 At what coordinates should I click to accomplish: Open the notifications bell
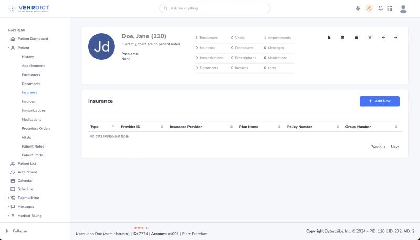[380, 8]
